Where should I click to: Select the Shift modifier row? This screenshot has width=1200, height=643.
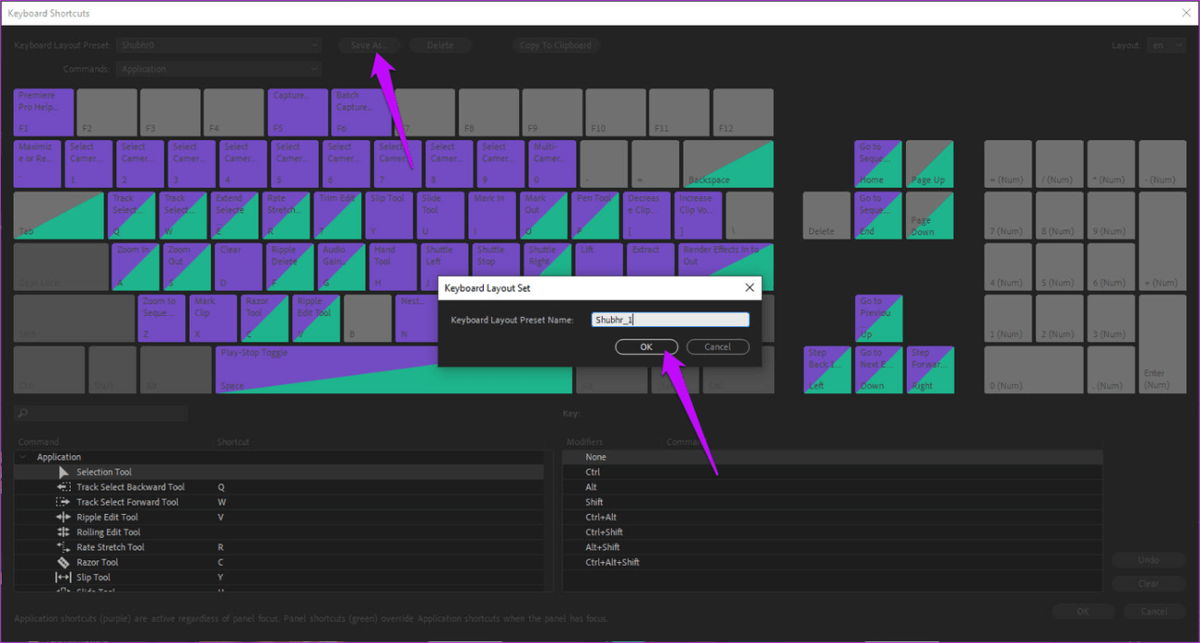coord(593,502)
